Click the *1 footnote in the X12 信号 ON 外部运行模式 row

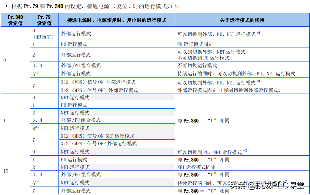point(258,82)
